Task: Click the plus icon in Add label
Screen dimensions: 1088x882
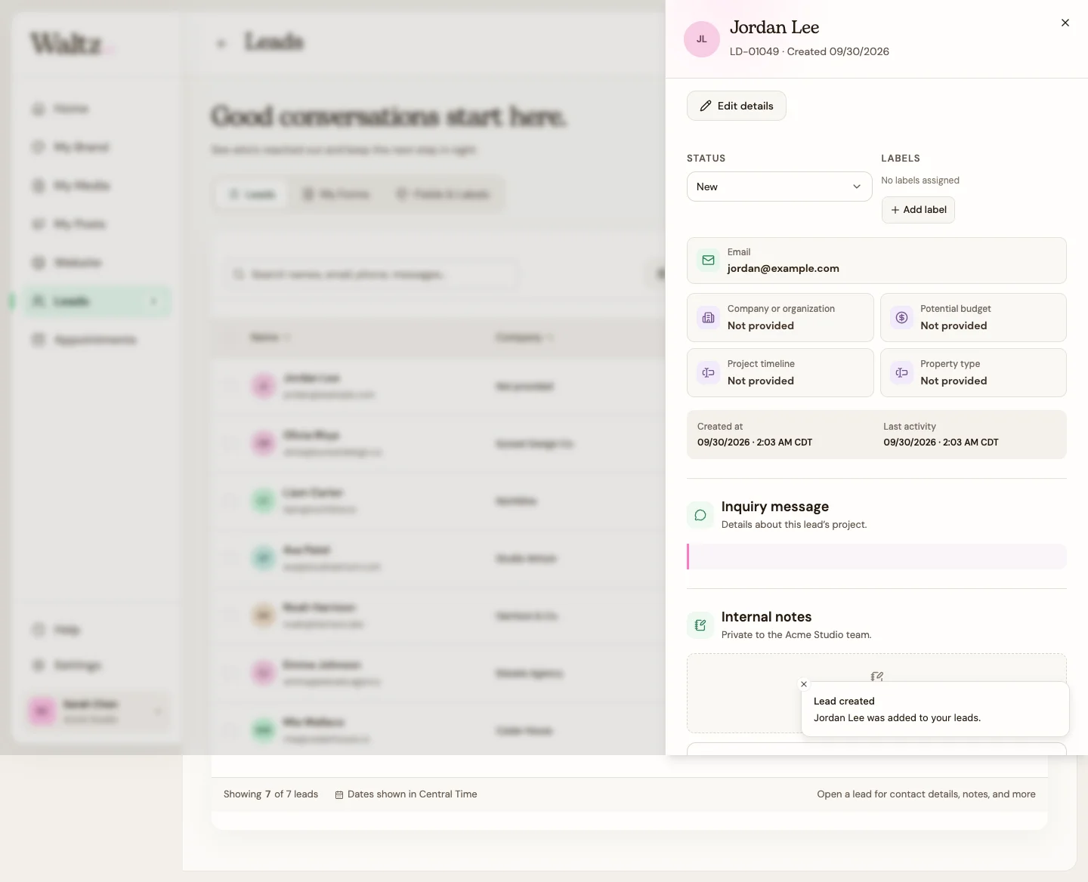Action: tap(895, 210)
